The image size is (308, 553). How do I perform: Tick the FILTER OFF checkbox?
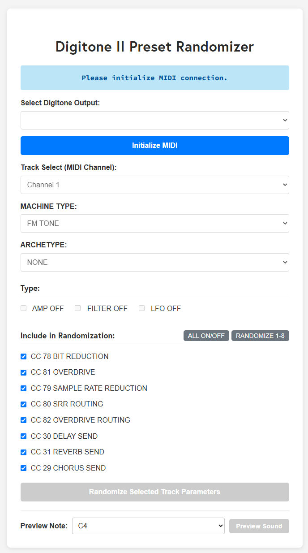point(78,308)
